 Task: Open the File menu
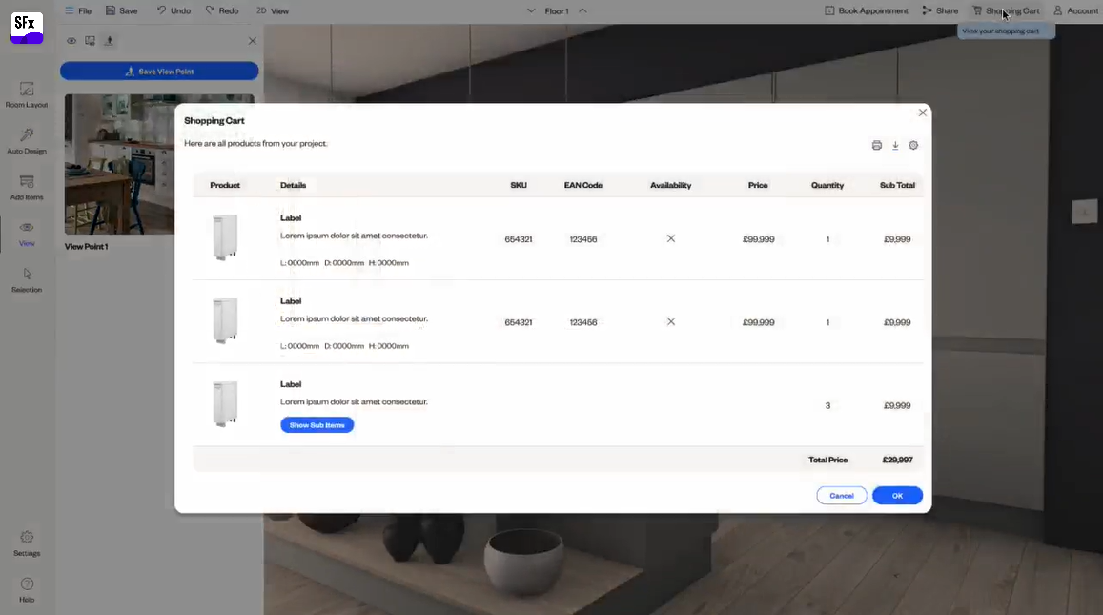click(79, 10)
